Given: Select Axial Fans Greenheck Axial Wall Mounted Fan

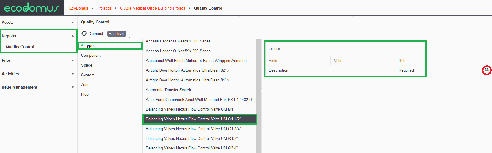Looking at the screenshot, I should 199,100.
